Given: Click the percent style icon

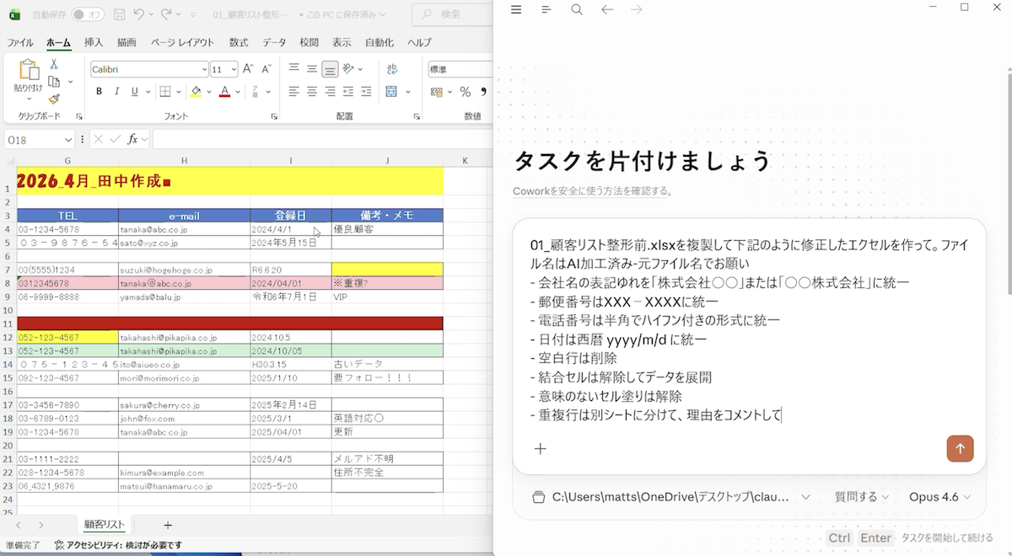Looking at the screenshot, I should [x=466, y=92].
